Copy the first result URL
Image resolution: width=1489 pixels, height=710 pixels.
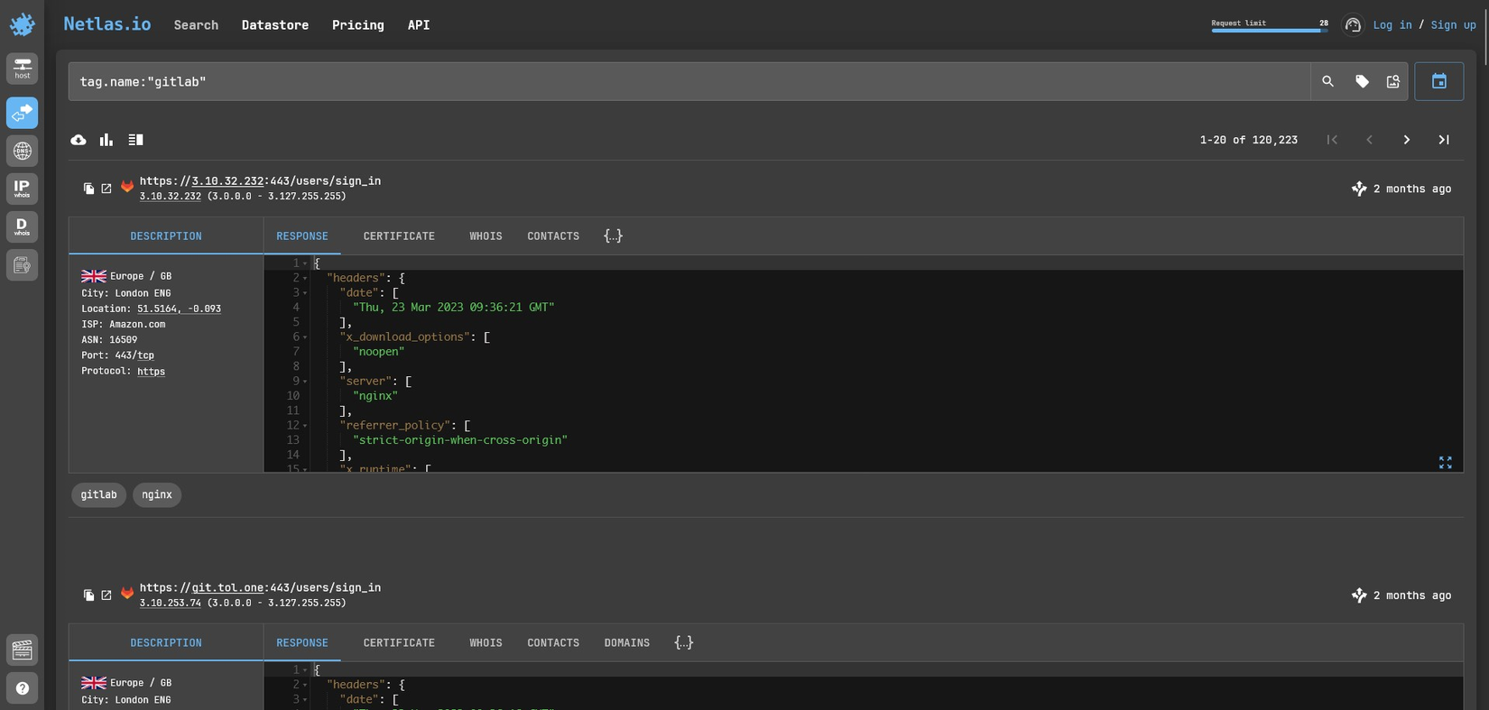[x=88, y=189]
